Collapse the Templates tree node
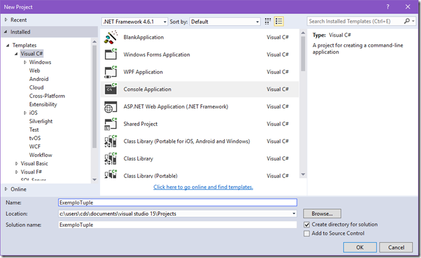421x258 pixels. (x=8, y=45)
